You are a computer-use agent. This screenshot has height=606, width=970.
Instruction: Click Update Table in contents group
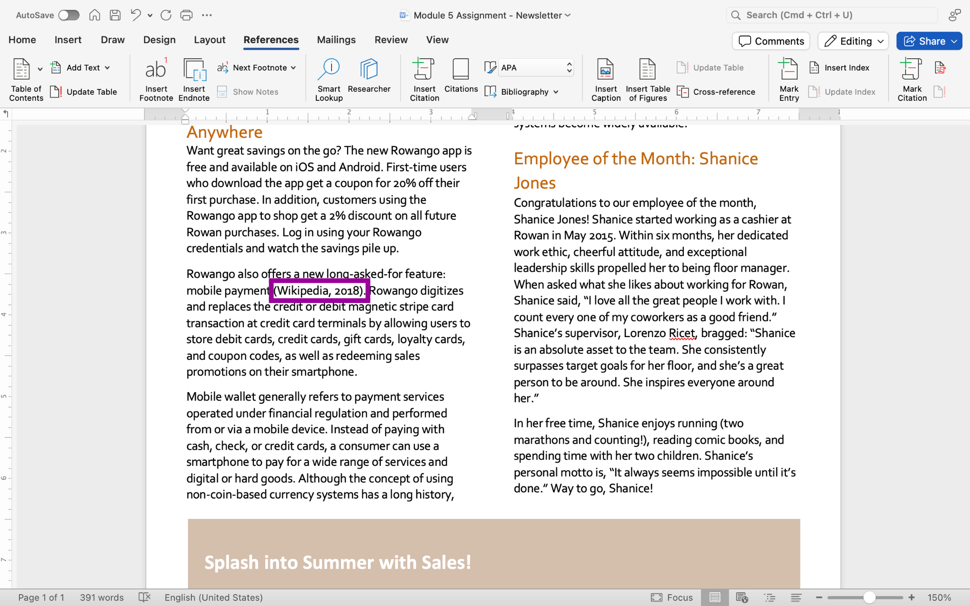coord(84,92)
